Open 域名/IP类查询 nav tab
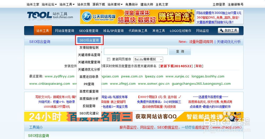This screenshot has width=265, height=139. [x=113, y=31]
